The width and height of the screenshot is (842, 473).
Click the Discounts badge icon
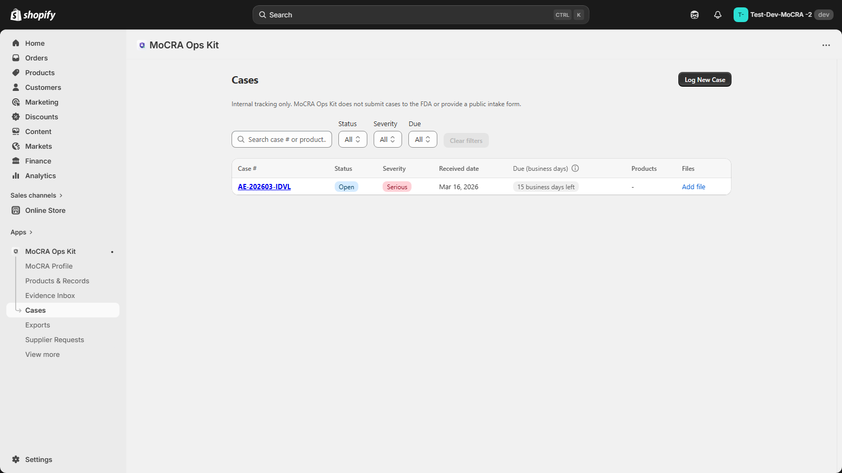pos(16,117)
